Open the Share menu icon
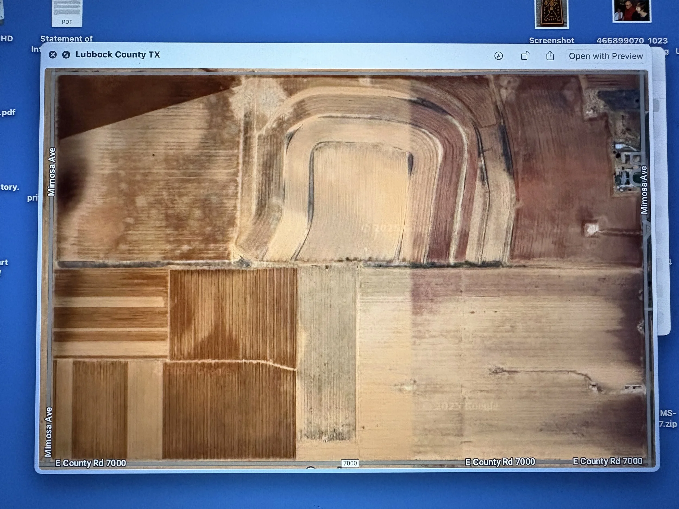The width and height of the screenshot is (679, 509). pyautogui.click(x=550, y=56)
